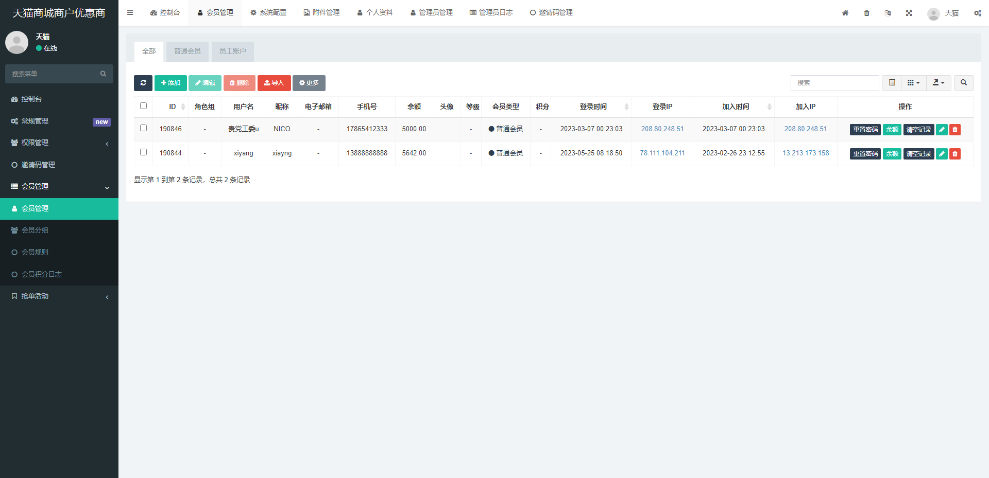Click the magnifier search icon button beside export
989x478 pixels.
click(963, 83)
